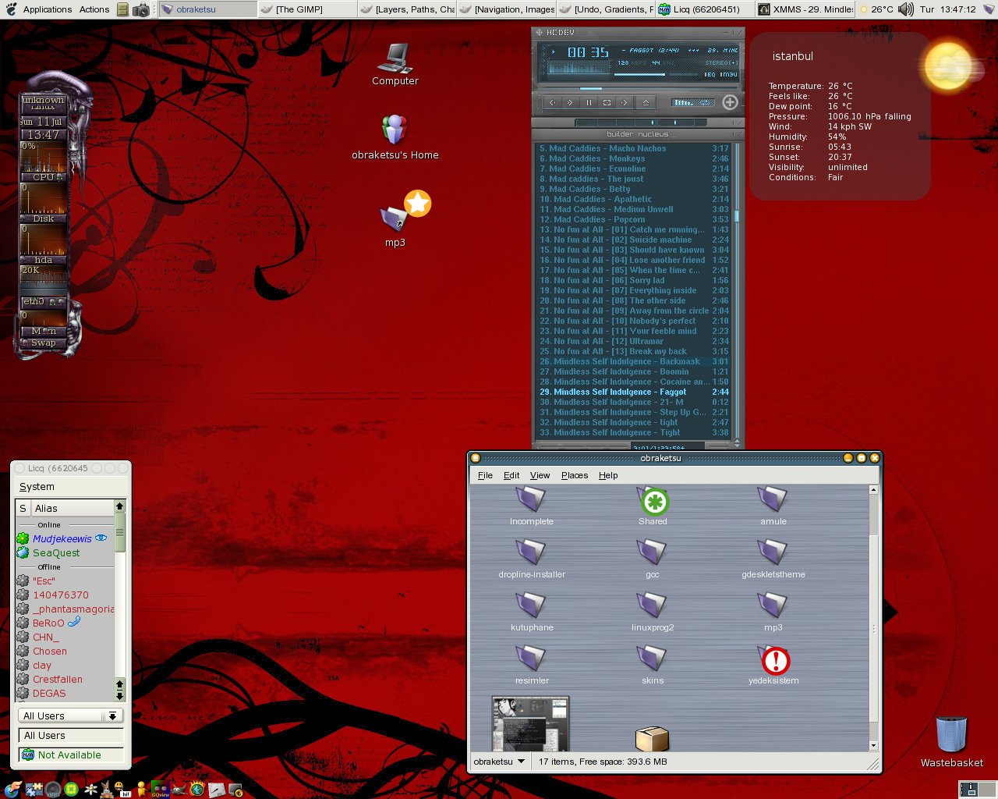Viewport: 998px width, 799px height.
Task: Switch to The GIMP taskbar window
Action: point(306,9)
